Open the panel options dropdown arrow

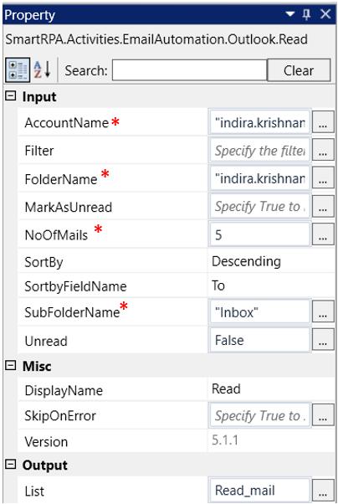click(x=290, y=14)
